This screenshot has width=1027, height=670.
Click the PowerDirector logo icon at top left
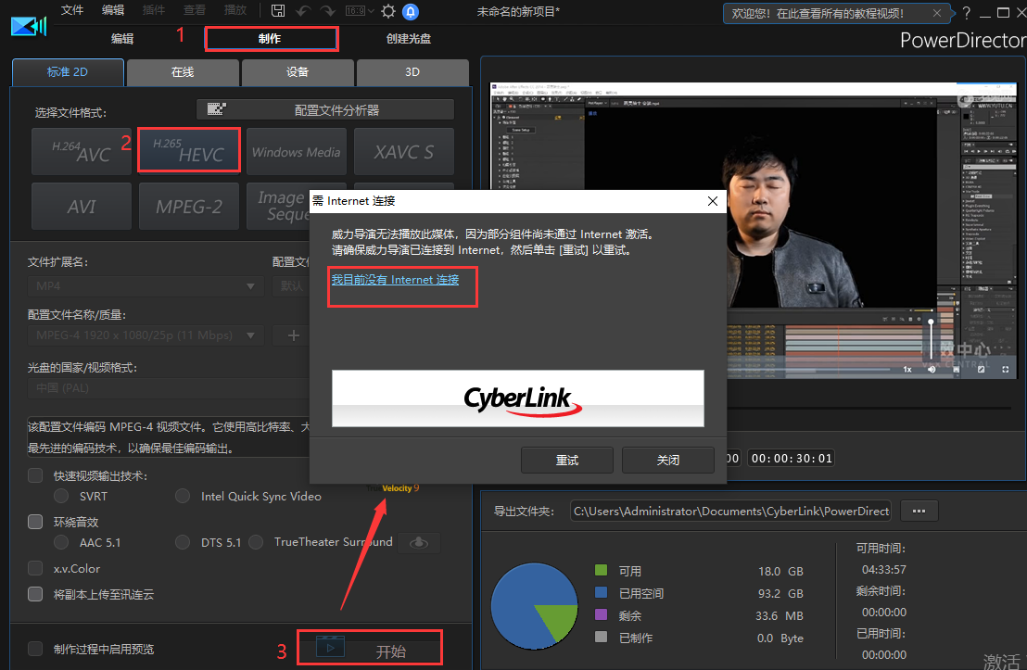pyautogui.click(x=29, y=26)
